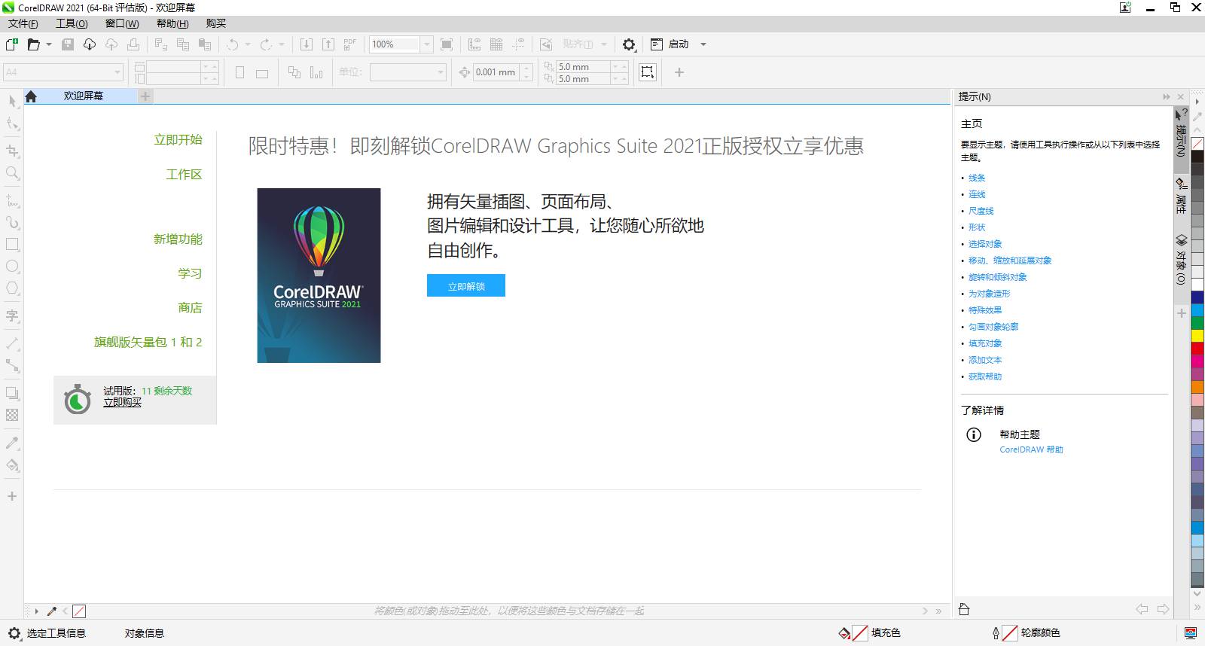
Task: Open the 启动 launcher dropdown
Action: (x=703, y=44)
